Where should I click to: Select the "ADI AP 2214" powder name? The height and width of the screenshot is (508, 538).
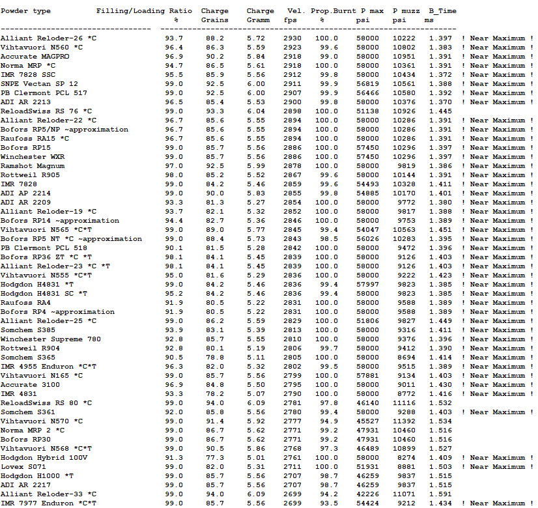click(x=26, y=193)
